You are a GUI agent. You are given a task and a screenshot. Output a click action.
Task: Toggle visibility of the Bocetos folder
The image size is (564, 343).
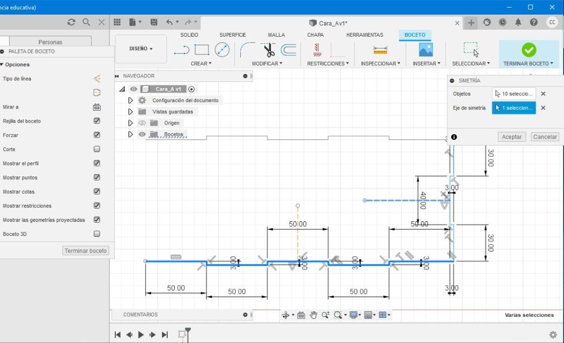142,134
